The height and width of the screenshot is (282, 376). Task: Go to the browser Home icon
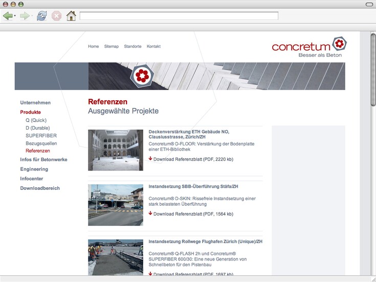coord(71,16)
